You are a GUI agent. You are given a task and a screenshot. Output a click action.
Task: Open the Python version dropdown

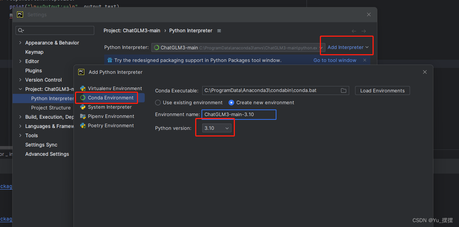point(217,128)
